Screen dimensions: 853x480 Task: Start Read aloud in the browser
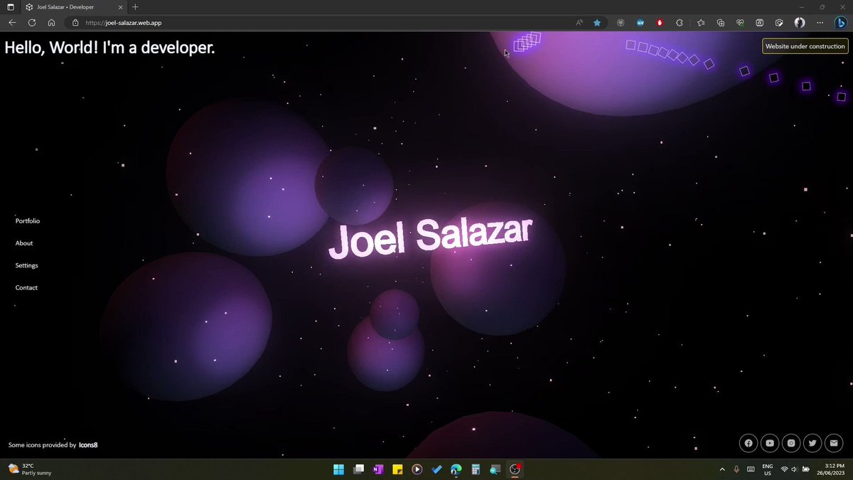pyautogui.click(x=579, y=22)
